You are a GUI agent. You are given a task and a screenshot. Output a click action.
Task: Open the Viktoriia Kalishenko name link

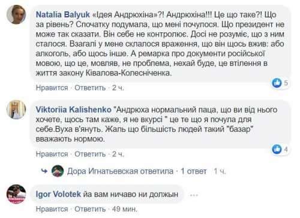[x=73, y=110]
